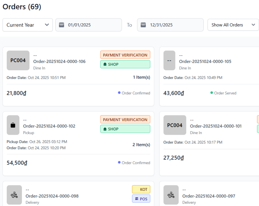Click the calendar icon beside 12/31/2025
The width and height of the screenshot is (259, 206).
coord(143,25)
